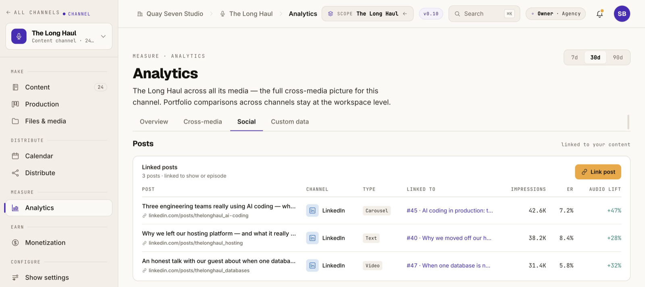Open linkedin.com/posts/thelonghaul_databases link
Screen dimensions: 645x287
pos(199,270)
